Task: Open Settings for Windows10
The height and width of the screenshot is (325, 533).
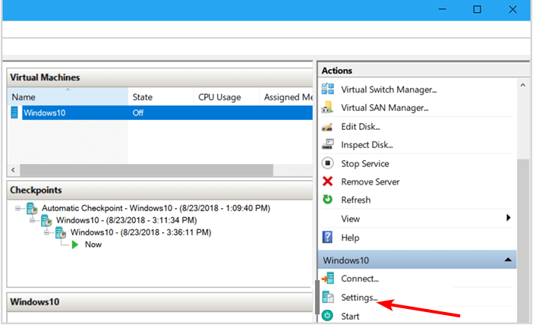Action: [359, 297]
